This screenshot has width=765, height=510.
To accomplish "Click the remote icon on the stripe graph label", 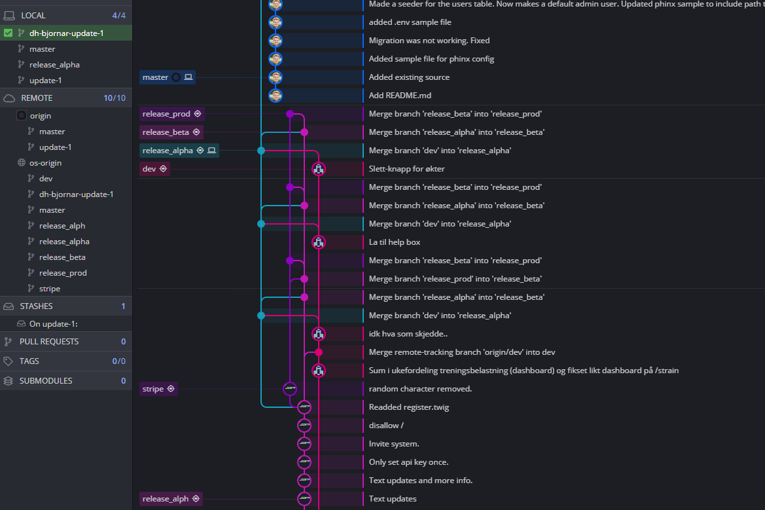I will tap(171, 389).
